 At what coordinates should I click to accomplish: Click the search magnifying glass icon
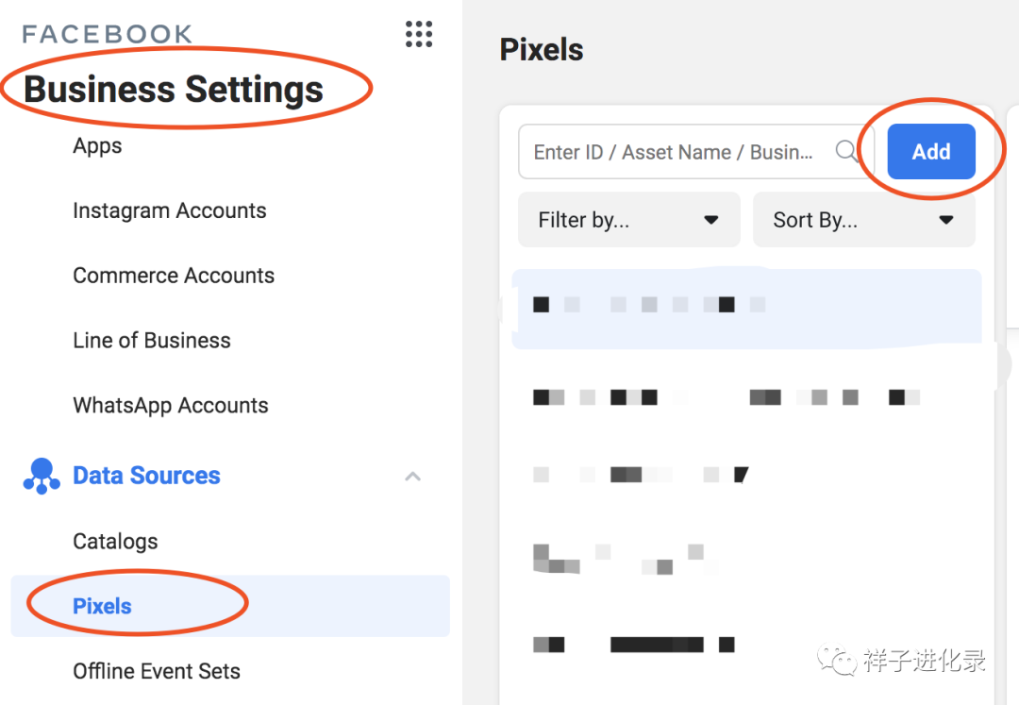coord(846,151)
